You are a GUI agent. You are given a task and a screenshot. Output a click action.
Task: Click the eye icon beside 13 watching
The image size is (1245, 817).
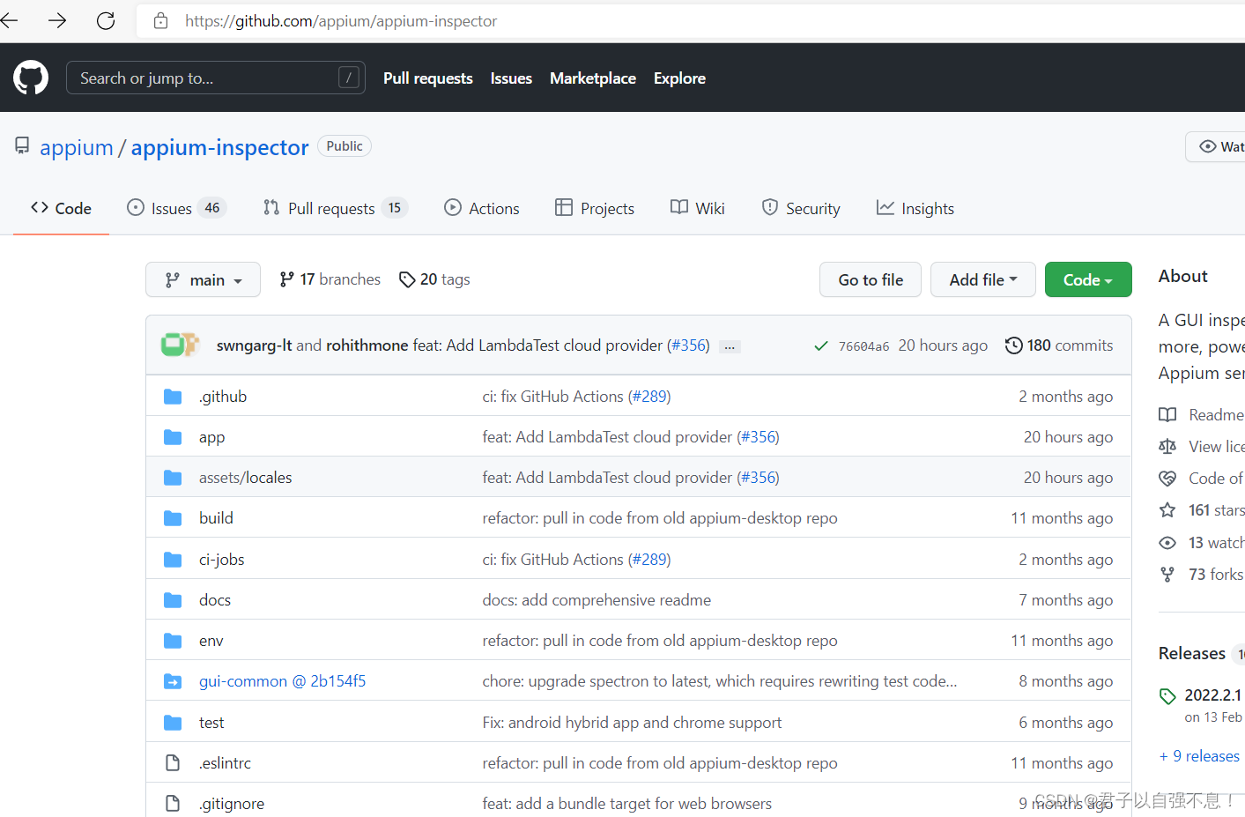[1167, 543]
